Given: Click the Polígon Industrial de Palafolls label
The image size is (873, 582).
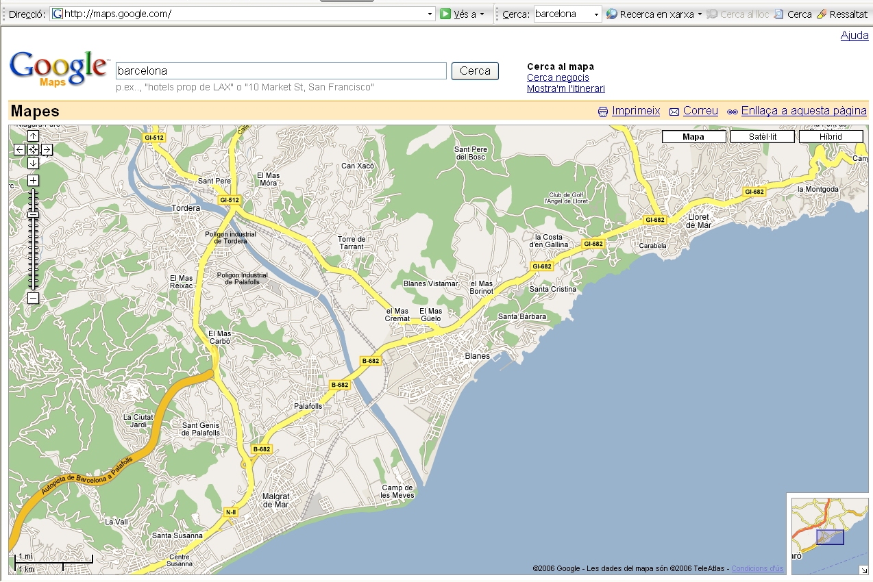Looking at the screenshot, I should pyautogui.click(x=243, y=278).
